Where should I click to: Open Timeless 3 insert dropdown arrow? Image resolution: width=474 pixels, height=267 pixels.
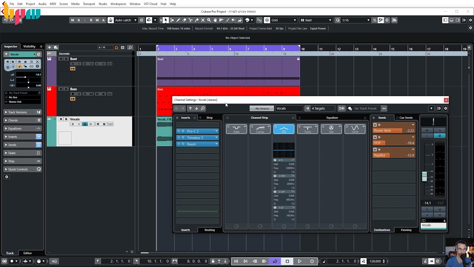coord(217,138)
